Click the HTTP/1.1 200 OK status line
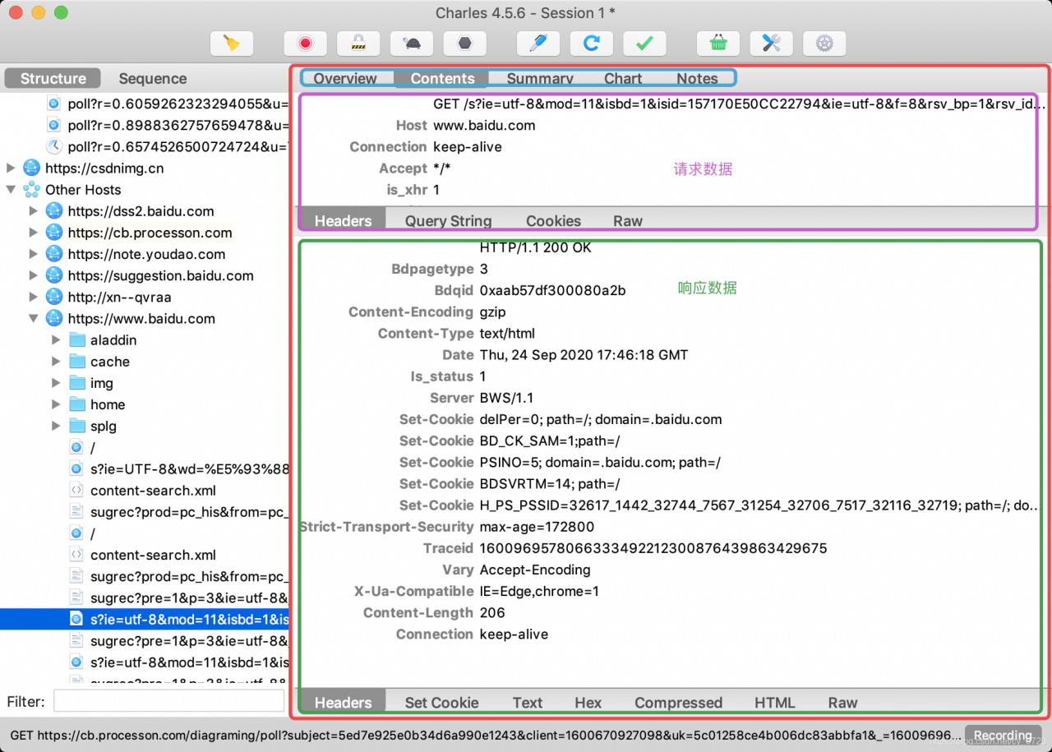This screenshot has height=752, width=1052. click(x=535, y=247)
